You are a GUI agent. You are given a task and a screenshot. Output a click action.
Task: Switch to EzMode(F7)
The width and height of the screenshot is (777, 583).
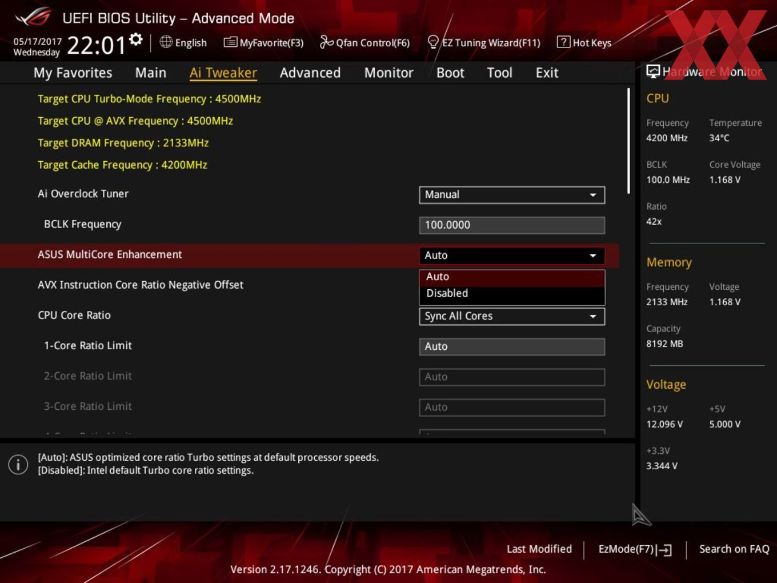click(635, 549)
